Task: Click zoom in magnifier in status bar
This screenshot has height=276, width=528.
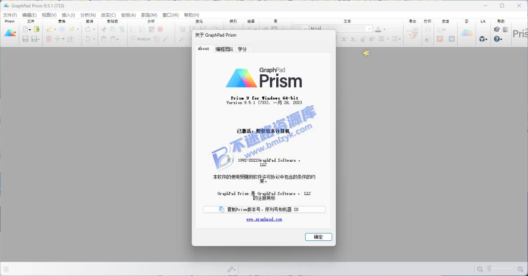Action: 520,269
